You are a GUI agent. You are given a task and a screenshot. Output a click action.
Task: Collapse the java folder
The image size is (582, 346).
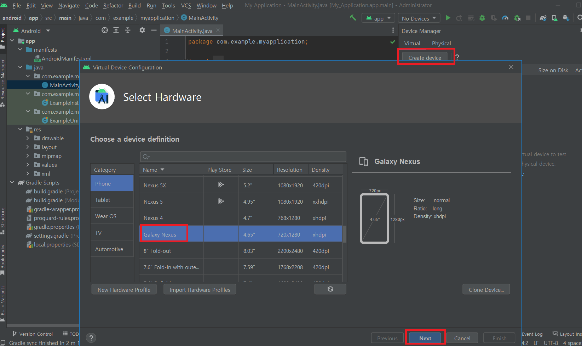20,67
